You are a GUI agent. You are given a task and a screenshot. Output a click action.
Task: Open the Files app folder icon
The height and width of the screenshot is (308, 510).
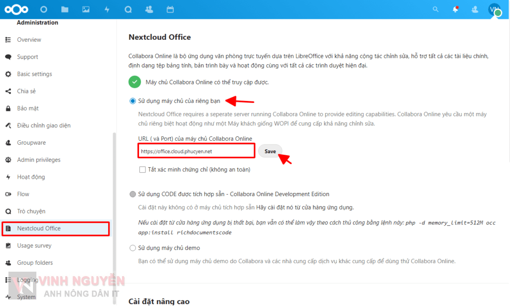tap(64, 9)
